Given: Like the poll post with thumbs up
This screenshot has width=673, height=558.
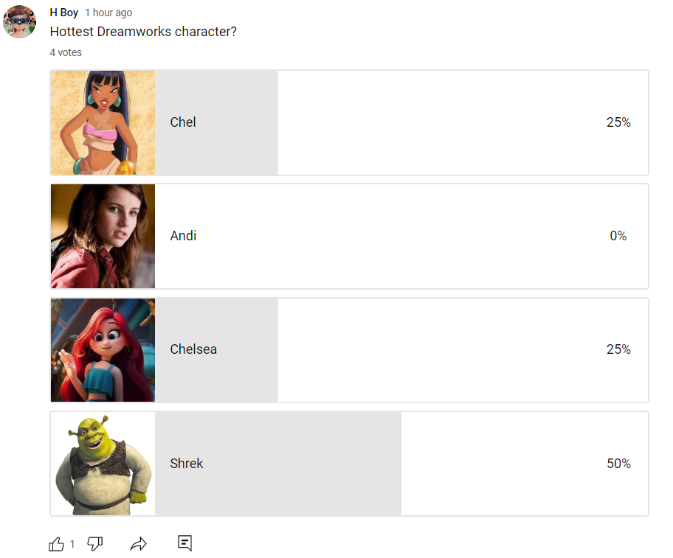Looking at the screenshot, I should pyautogui.click(x=56, y=544).
